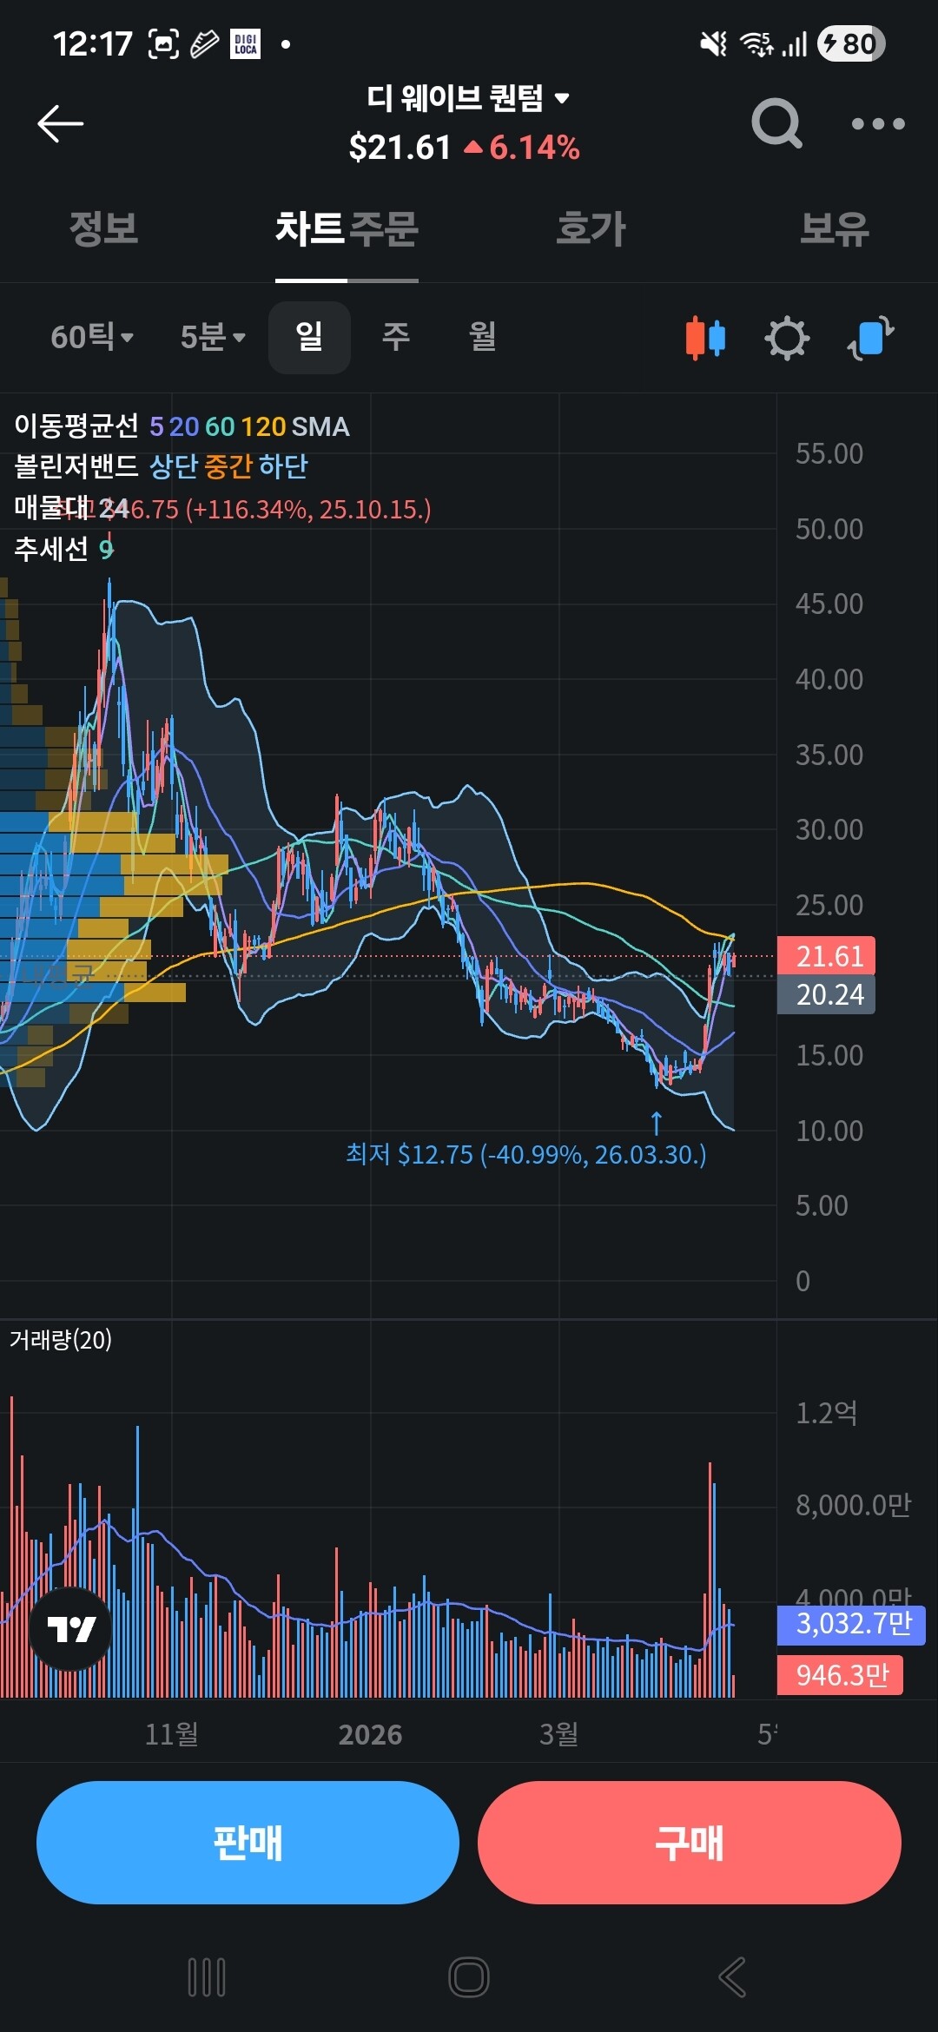This screenshot has width=938, height=2032.
Task: Switch chart to 월 monthly interval
Action: point(483,337)
